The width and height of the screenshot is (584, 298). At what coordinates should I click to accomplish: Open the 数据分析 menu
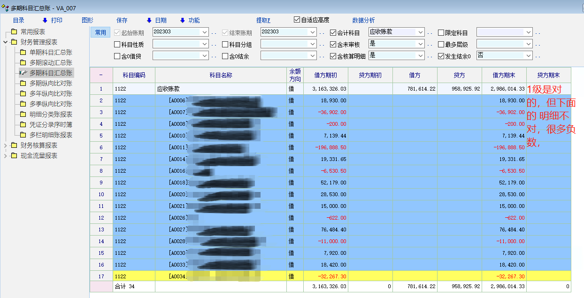pos(363,20)
